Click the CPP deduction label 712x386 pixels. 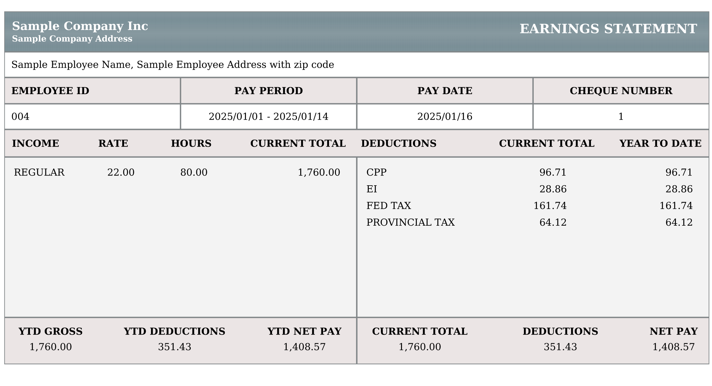pos(376,173)
